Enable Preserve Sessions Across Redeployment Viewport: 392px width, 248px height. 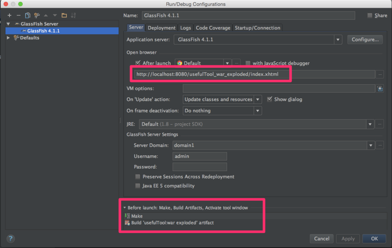click(x=138, y=176)
